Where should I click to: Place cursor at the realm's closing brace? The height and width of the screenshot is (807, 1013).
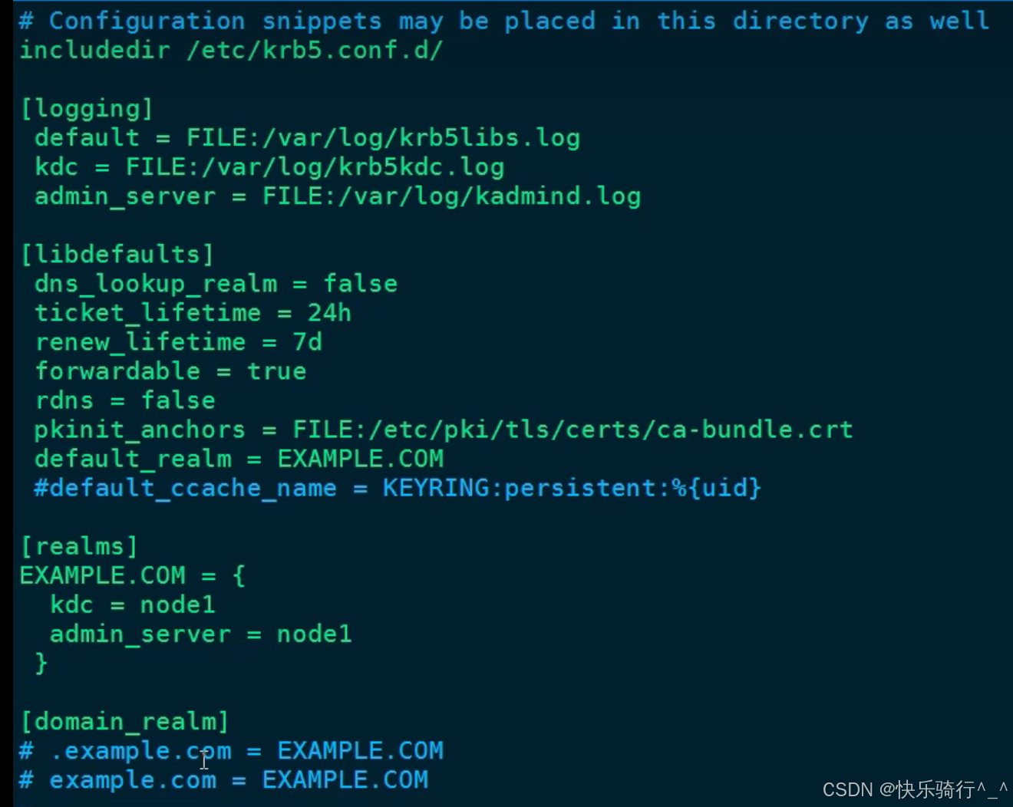[x=41, y=663]
